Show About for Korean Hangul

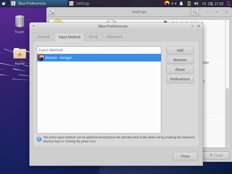click(x=180, y=70)
